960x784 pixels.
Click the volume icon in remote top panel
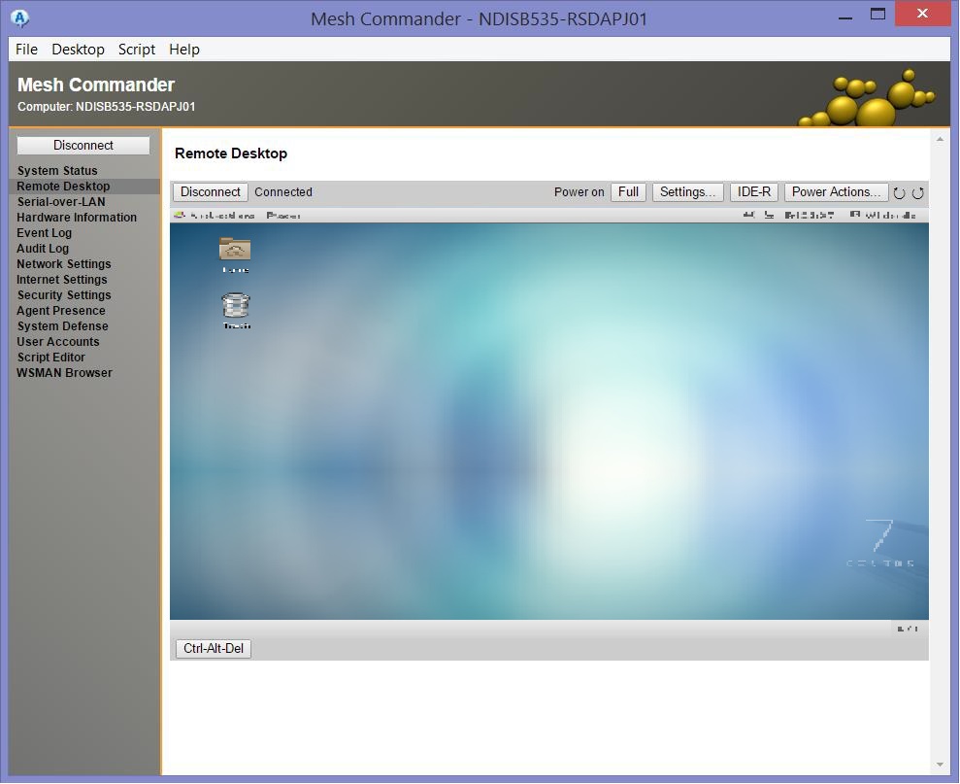[748, 215]
